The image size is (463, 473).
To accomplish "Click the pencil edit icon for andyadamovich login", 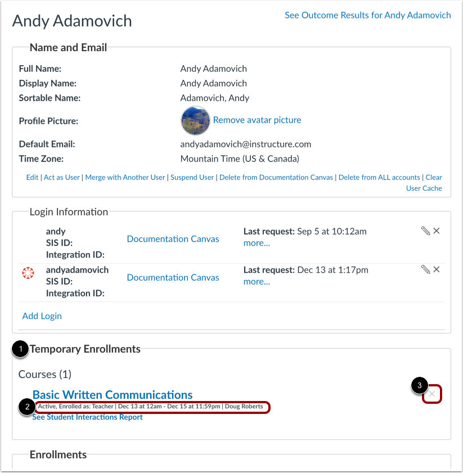I will 426,269.
